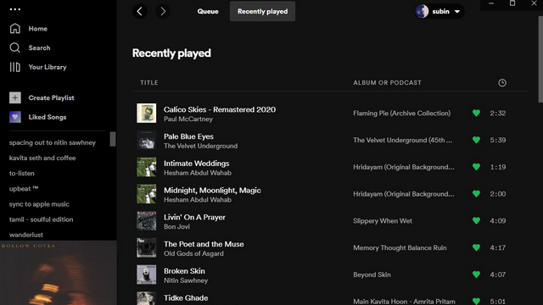
Task: Click the TITLE column header
Action: [149, 83]
